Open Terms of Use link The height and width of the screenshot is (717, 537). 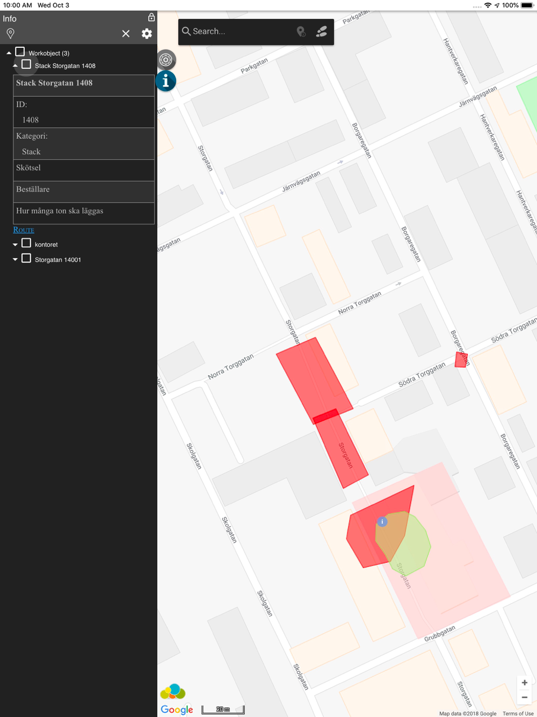[x=518, y=713]
